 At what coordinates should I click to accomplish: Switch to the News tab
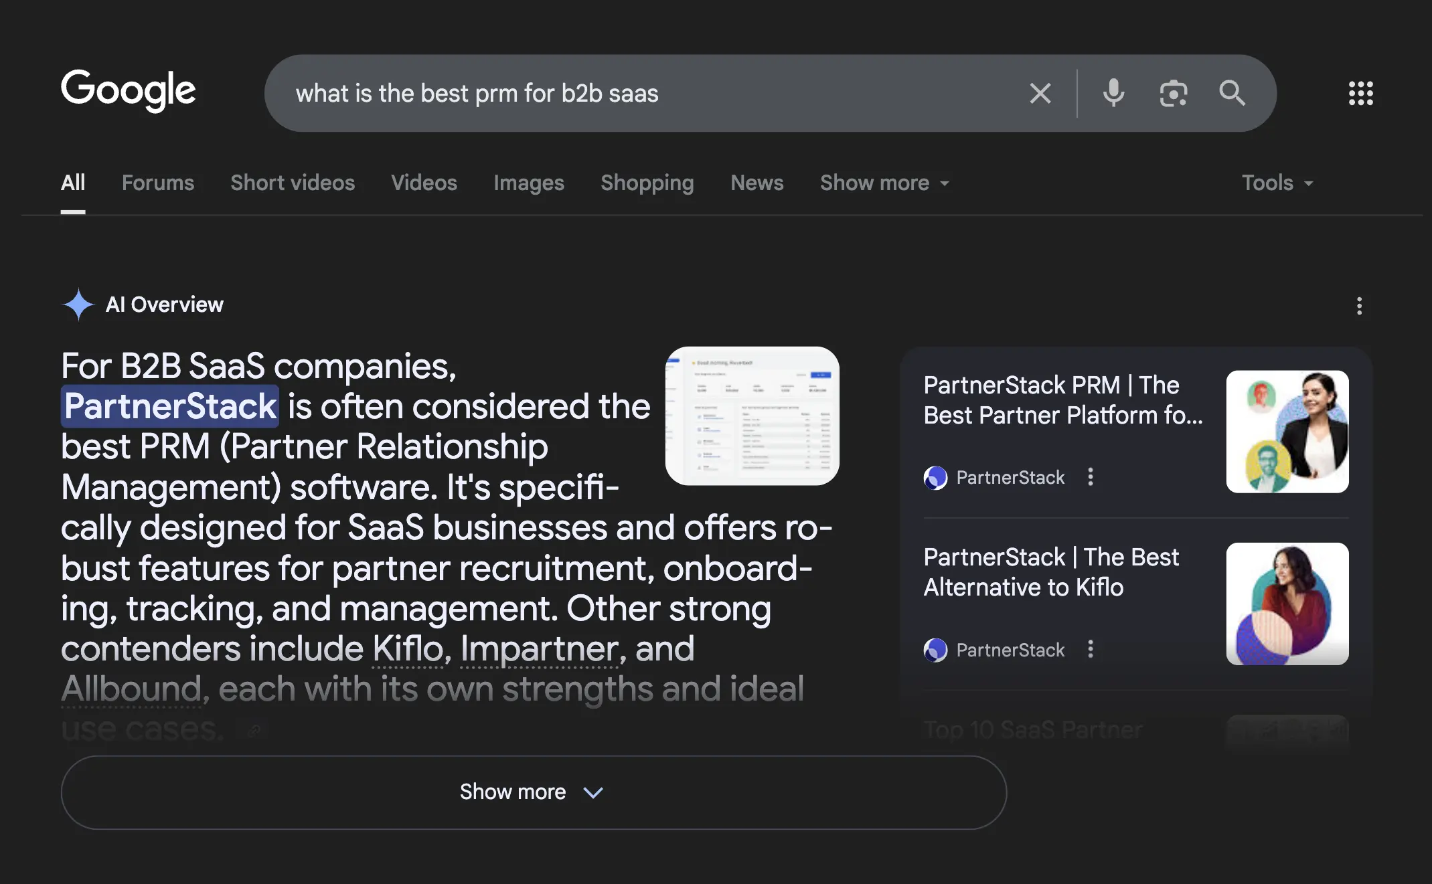(757, 183)
